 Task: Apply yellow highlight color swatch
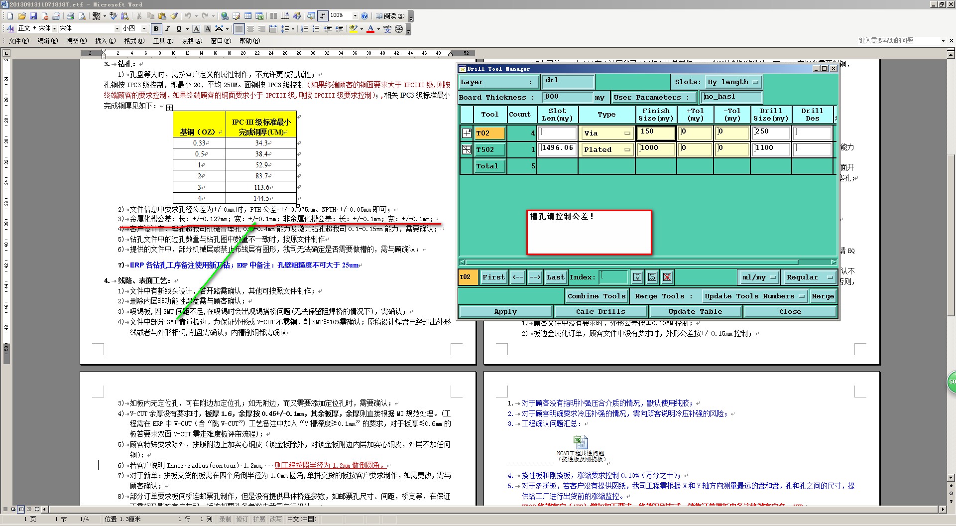353,29
